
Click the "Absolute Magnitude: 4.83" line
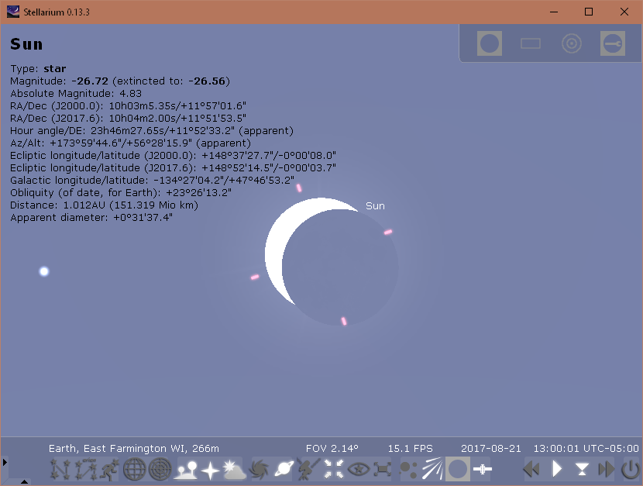[76, 94]
